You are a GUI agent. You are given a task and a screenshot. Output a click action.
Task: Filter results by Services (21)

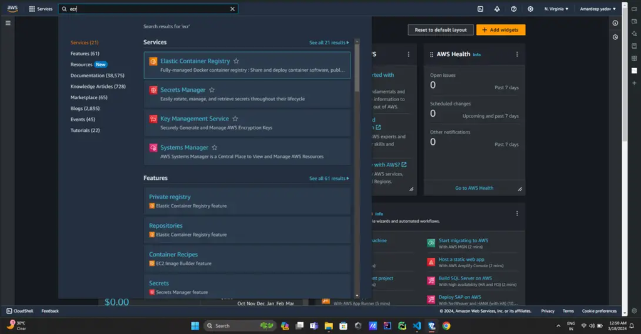[85, 42]
